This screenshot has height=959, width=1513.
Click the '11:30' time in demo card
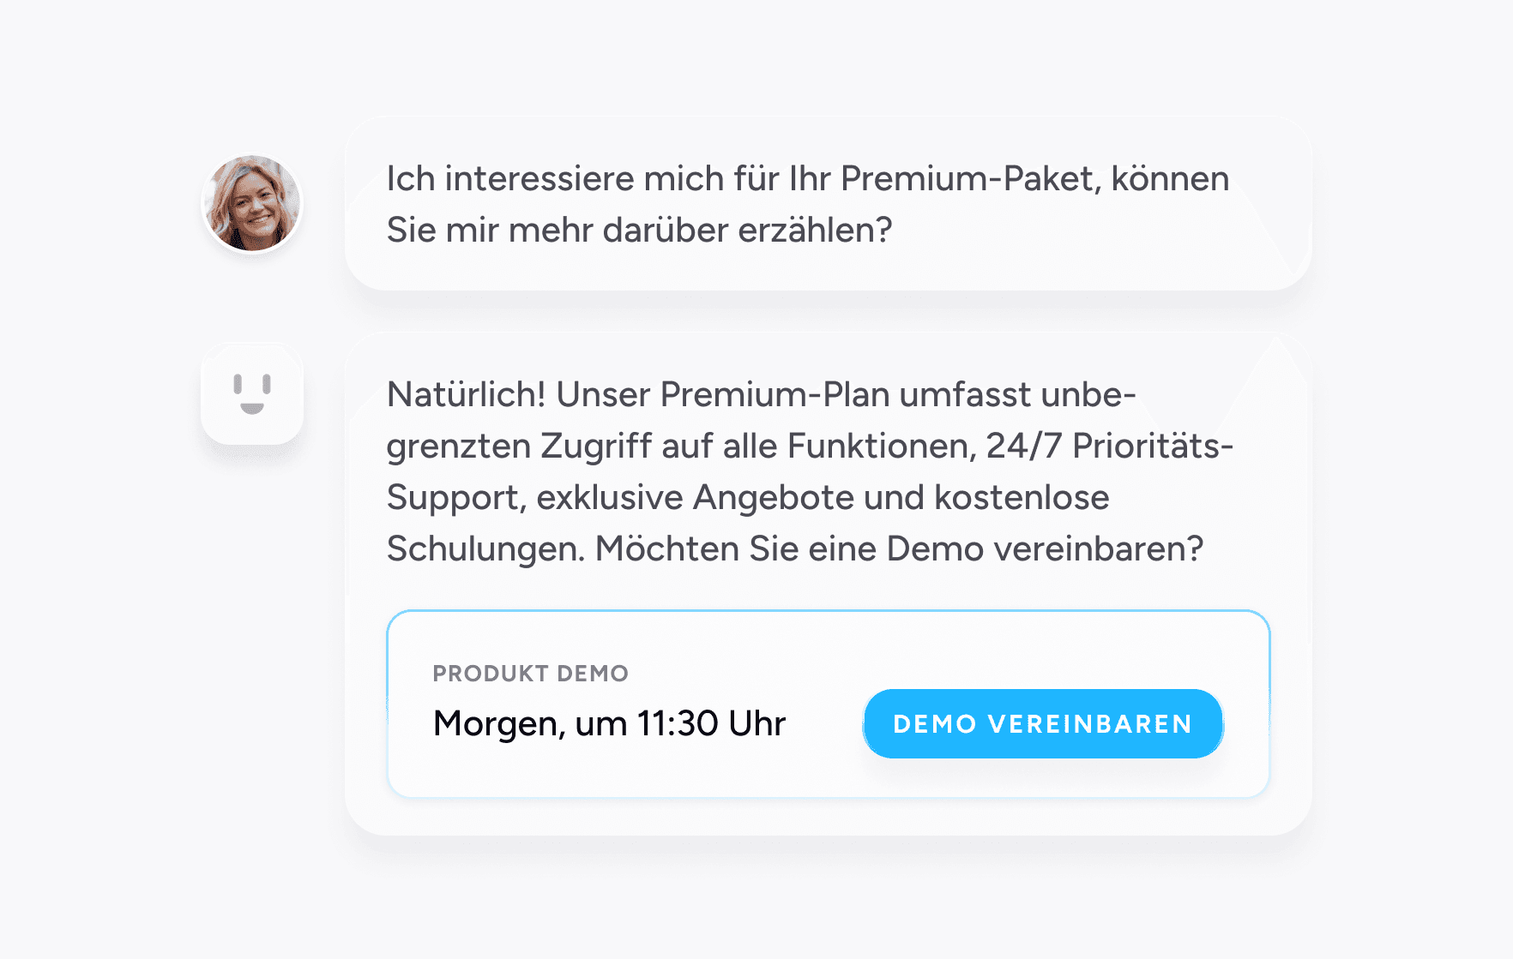coord(678,724)
